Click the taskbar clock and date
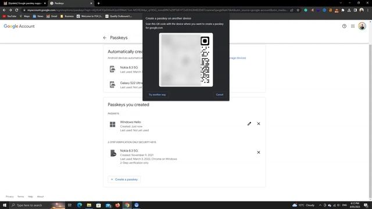372x209 pixels. tap(355, 205)
